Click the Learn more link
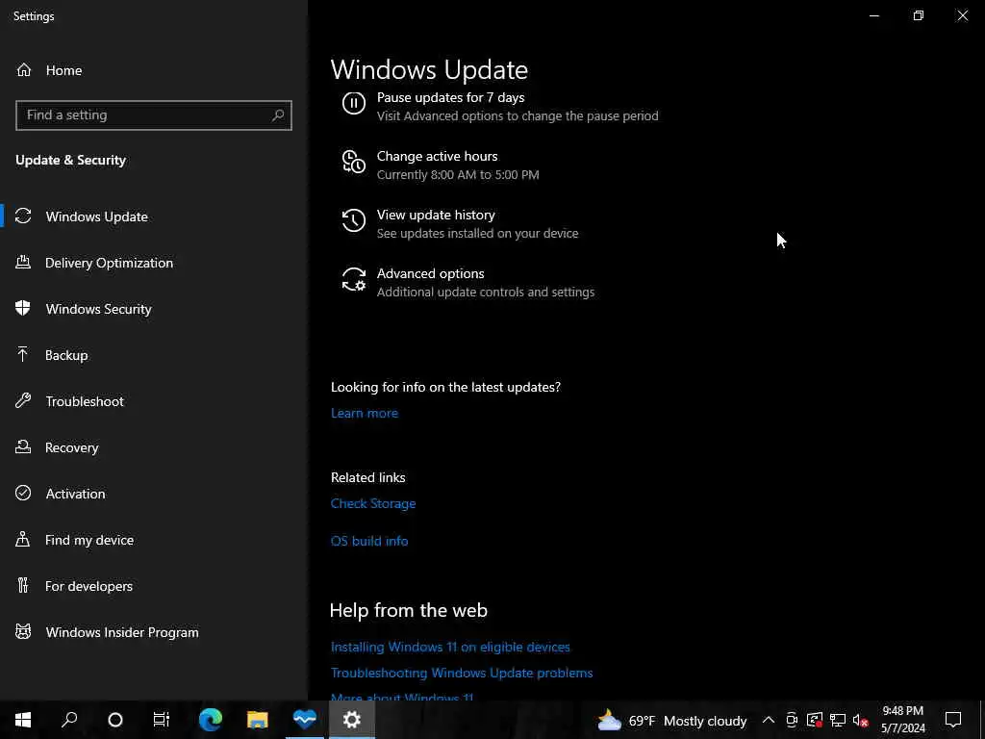985x739 pixels. [x=365, y=413]
